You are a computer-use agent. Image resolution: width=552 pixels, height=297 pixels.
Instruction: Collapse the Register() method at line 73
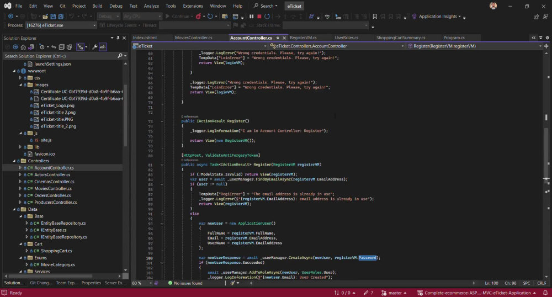[x=162, y=121]
